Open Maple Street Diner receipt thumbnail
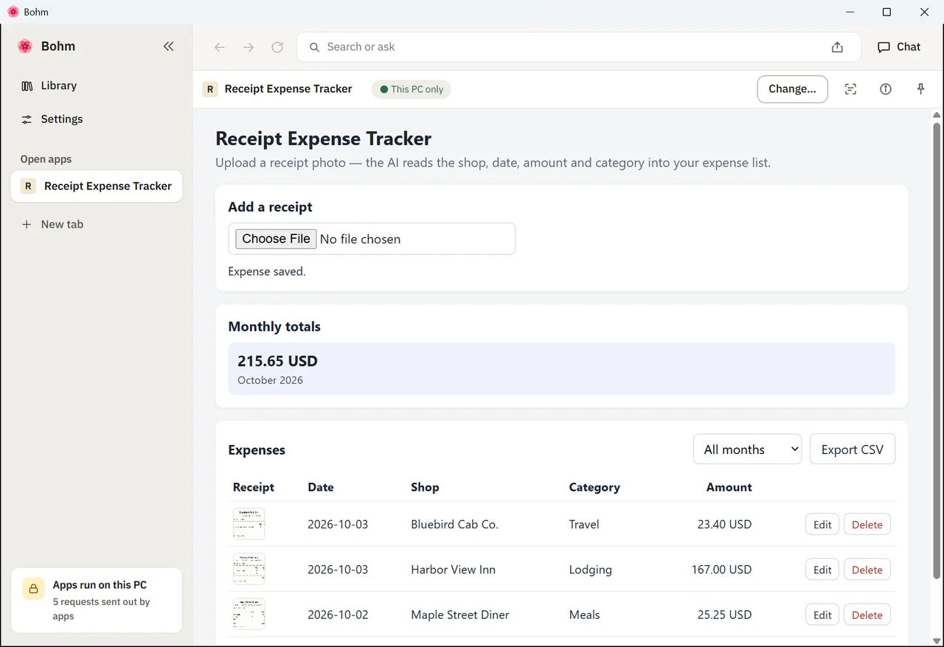 click(249, 614)
